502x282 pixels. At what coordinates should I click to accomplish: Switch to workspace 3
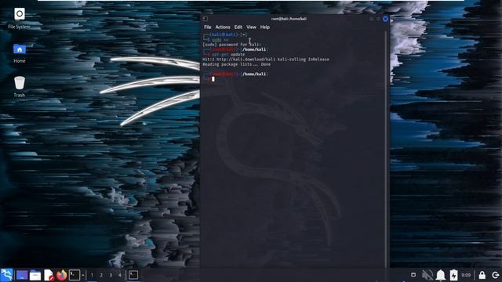pos(111,275)
